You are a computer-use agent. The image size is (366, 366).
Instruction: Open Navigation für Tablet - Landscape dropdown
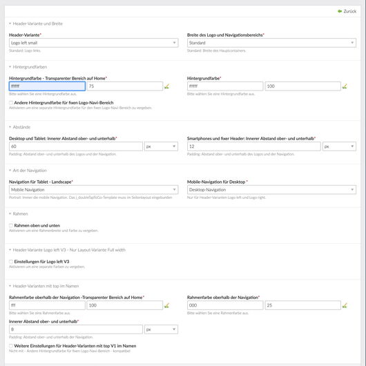(x=94, y=190)
